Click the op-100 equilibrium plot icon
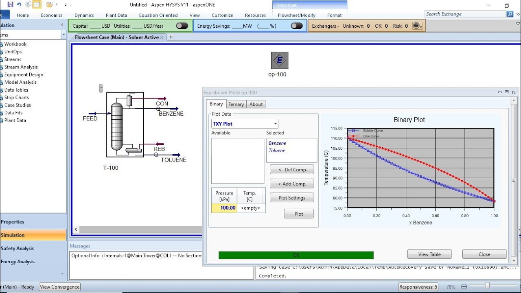This screenshot has height=293, width=521. tap(280, 60)
